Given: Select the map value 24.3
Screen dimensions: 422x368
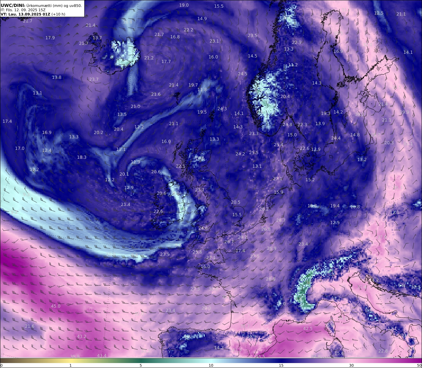Looking at the screenshot, I should click(x=222, y=109).
